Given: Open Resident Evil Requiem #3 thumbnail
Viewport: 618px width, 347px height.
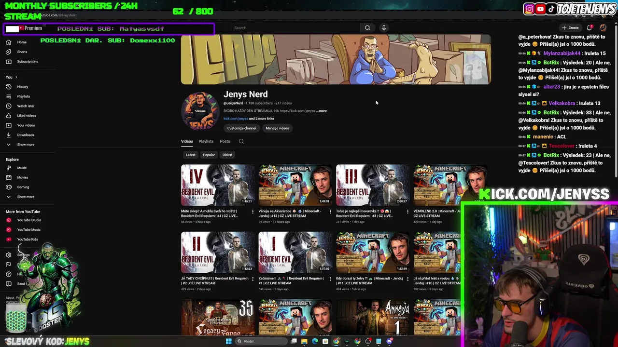Looking at the screenshot, I should [373, 185].
